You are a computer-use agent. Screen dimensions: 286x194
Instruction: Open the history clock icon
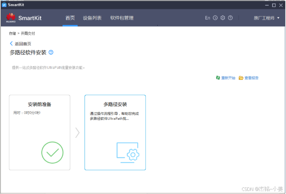tap(215, 18)
